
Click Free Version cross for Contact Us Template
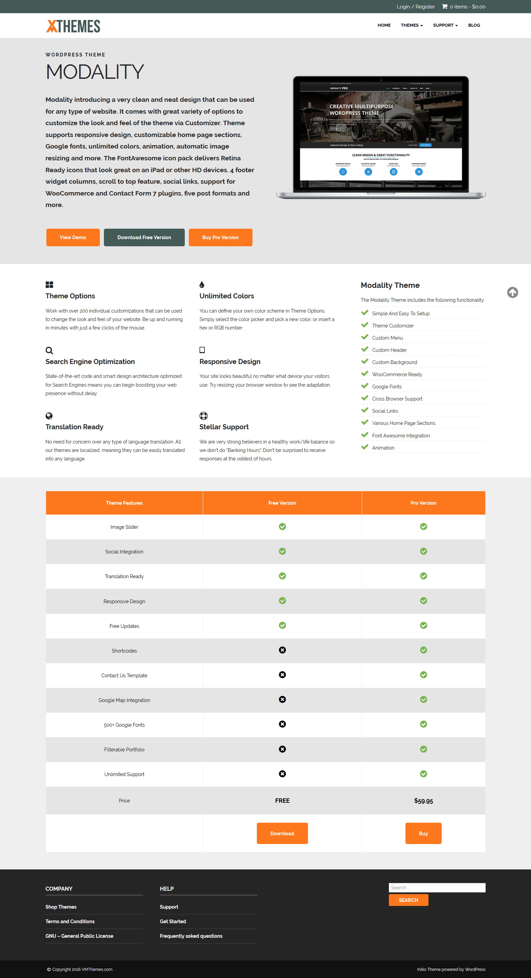click(282, 675)
